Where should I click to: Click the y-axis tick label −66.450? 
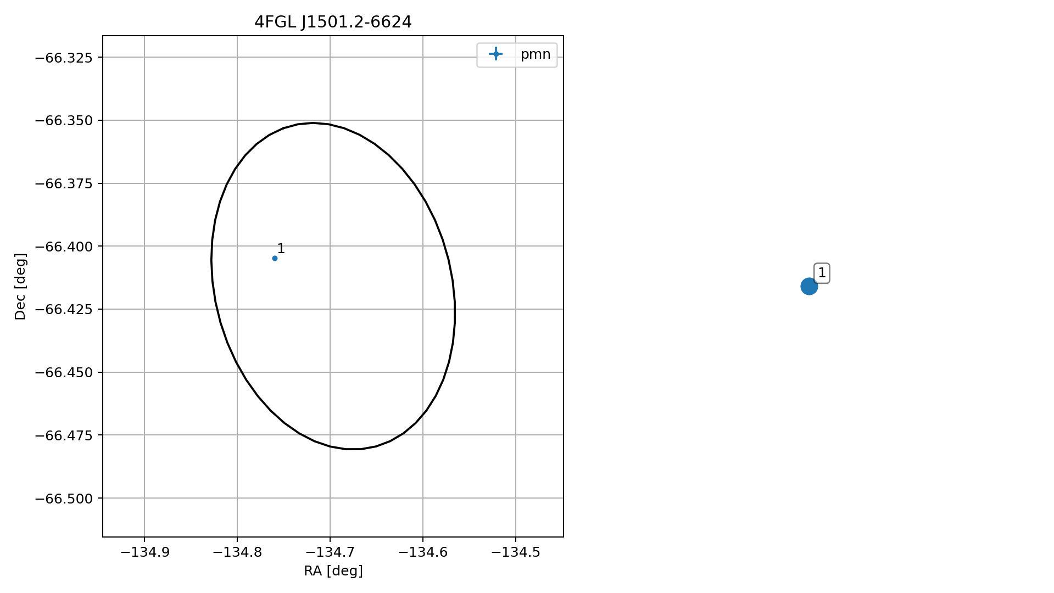[64, 372]
